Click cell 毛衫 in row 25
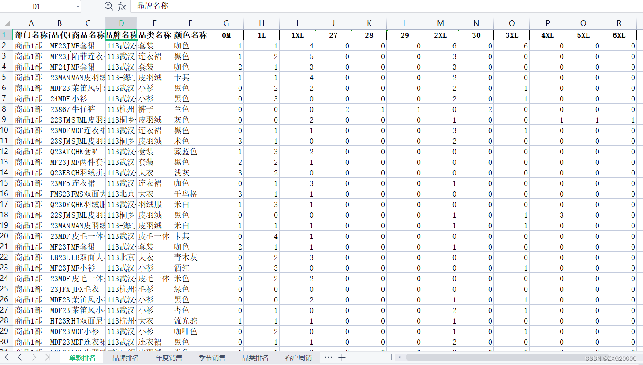Screen dimensions: 643x365 click(x=154, y=289)
